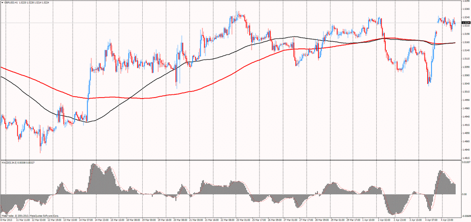Click the 22 Mar 08:00 time label
Screen dimensions: 471x222
[x=228, y=219]
